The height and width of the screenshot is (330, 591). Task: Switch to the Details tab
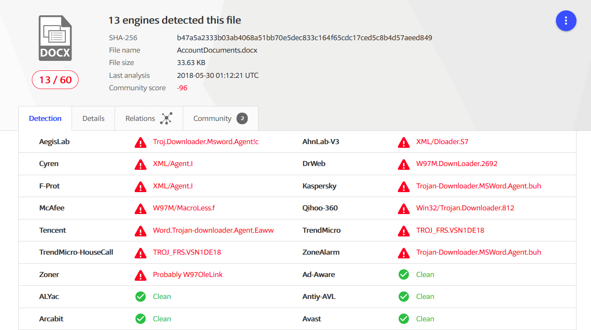pos(93,118)
